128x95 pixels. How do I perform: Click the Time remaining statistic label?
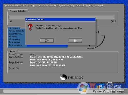click(x=15, y=45)
